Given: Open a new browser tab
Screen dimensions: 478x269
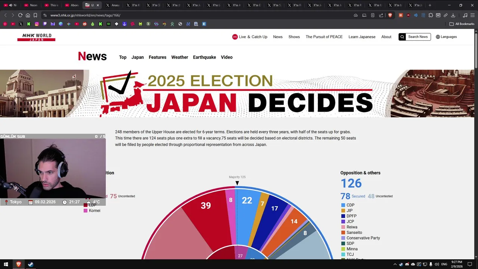Looking at the screenshot, I should click(x=430, y=5).
